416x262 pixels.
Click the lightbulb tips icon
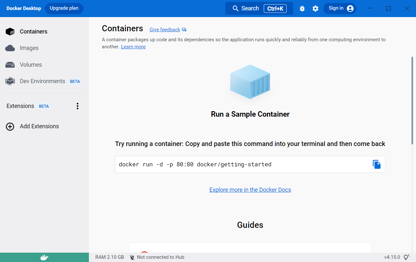pos(407,257)
